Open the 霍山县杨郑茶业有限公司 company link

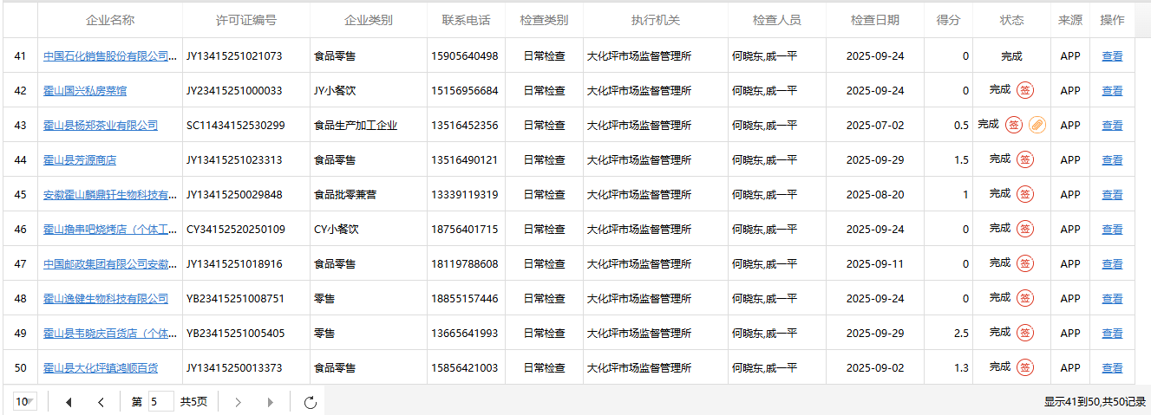point(101,126)
